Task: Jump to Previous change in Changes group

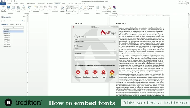Action: (x=91, y=7)
